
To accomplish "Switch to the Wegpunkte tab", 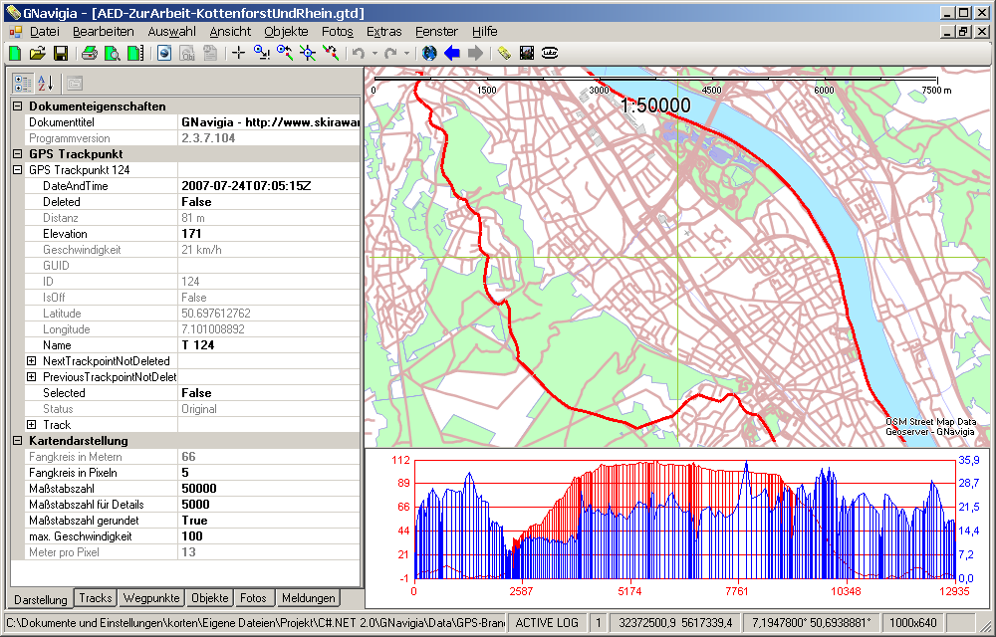I will (x=151, y=597).
